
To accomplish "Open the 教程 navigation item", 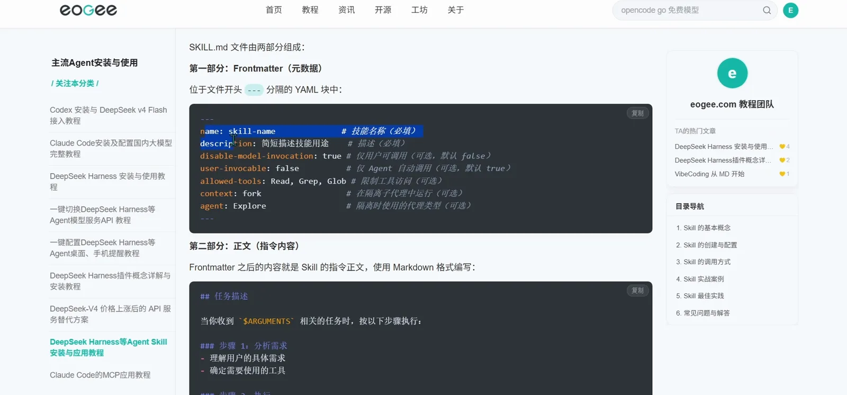I will pyautogui.click(x=310, y=10).
